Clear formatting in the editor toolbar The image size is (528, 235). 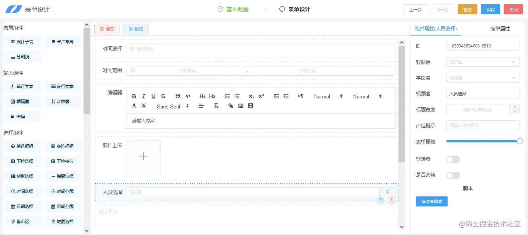(x=216, y=106)
